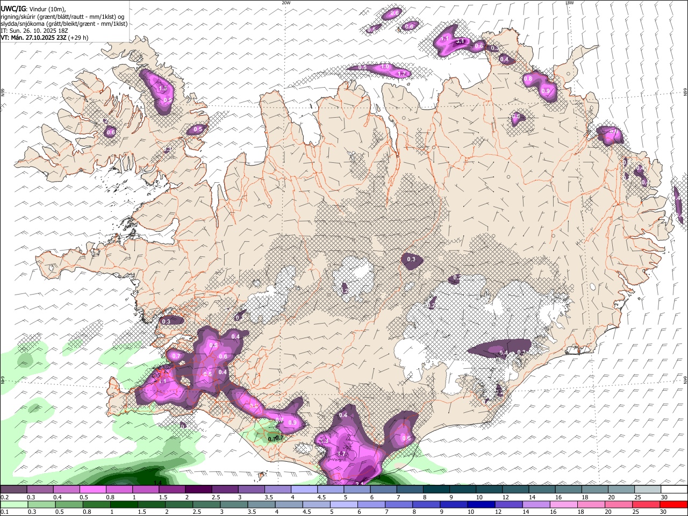Screen dimensions: 688x516
Task: Pick the deep navy rain scale swatch labelled 10
Action: [x=481, y=504]
